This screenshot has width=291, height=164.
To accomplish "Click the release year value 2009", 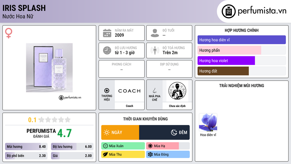I will (x=119, y=35).
